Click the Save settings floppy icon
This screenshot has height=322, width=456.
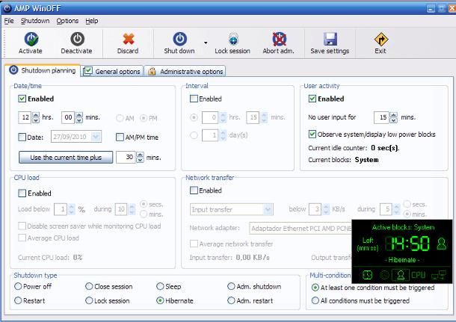[330, 39]
